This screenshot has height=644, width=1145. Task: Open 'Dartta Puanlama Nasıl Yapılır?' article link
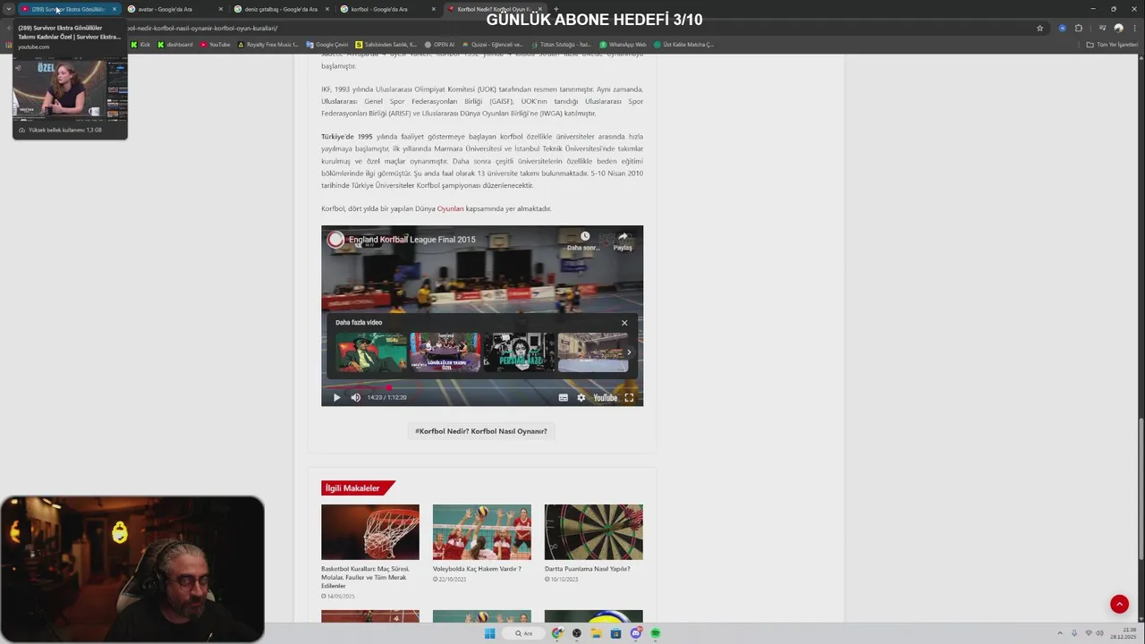point(587,569)
